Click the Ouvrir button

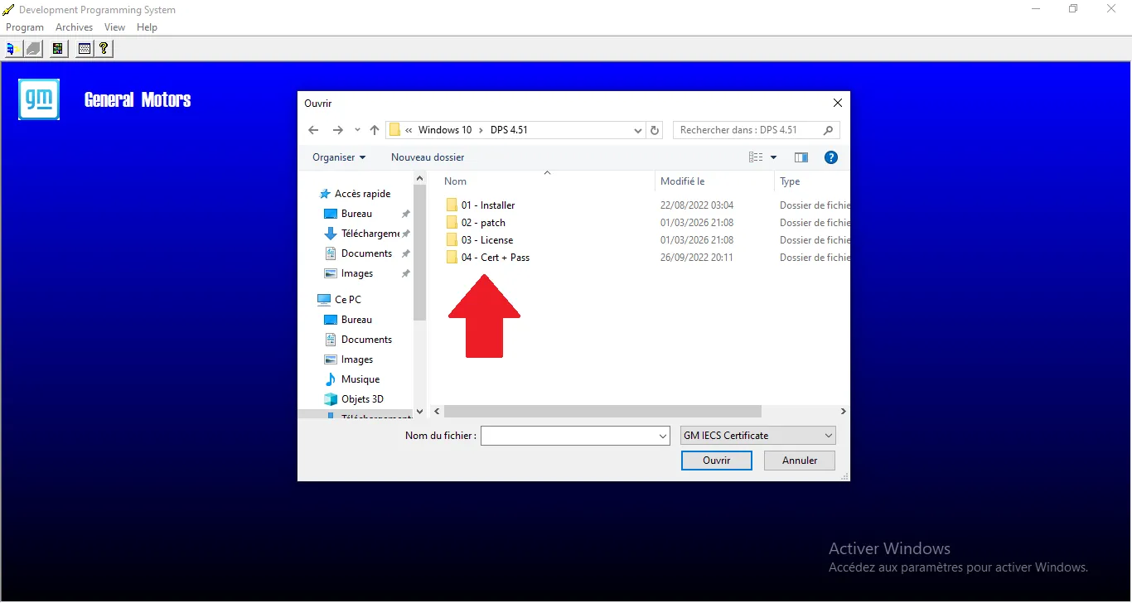[716, 461]
